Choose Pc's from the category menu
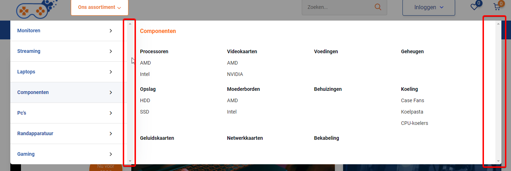Viewport: 511px width, 171px height. click(x=22, y=113)
